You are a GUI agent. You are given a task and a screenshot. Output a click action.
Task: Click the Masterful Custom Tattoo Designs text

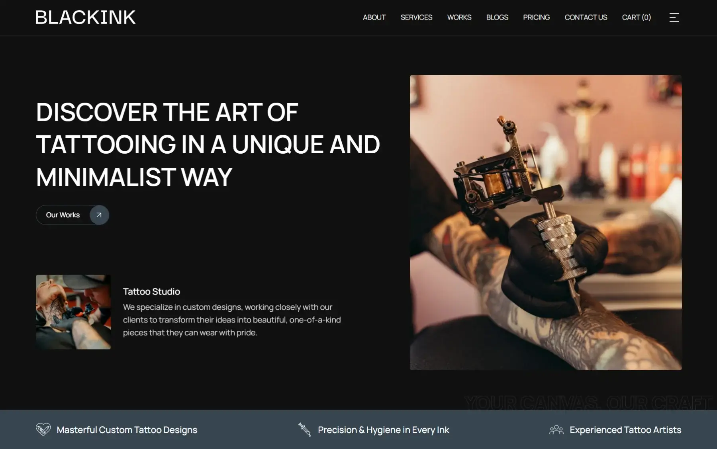(x=127, y=430)
